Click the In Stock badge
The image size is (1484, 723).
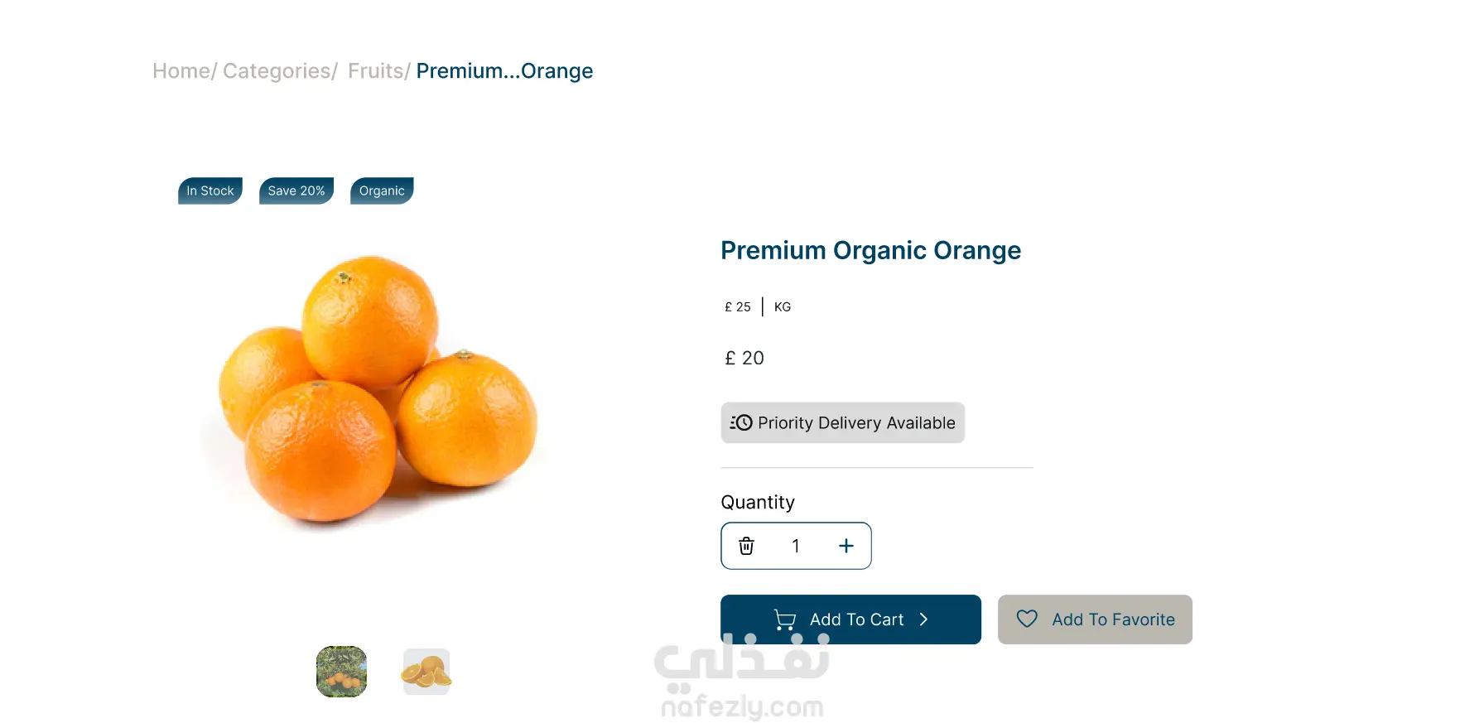[x=210, y=191]
